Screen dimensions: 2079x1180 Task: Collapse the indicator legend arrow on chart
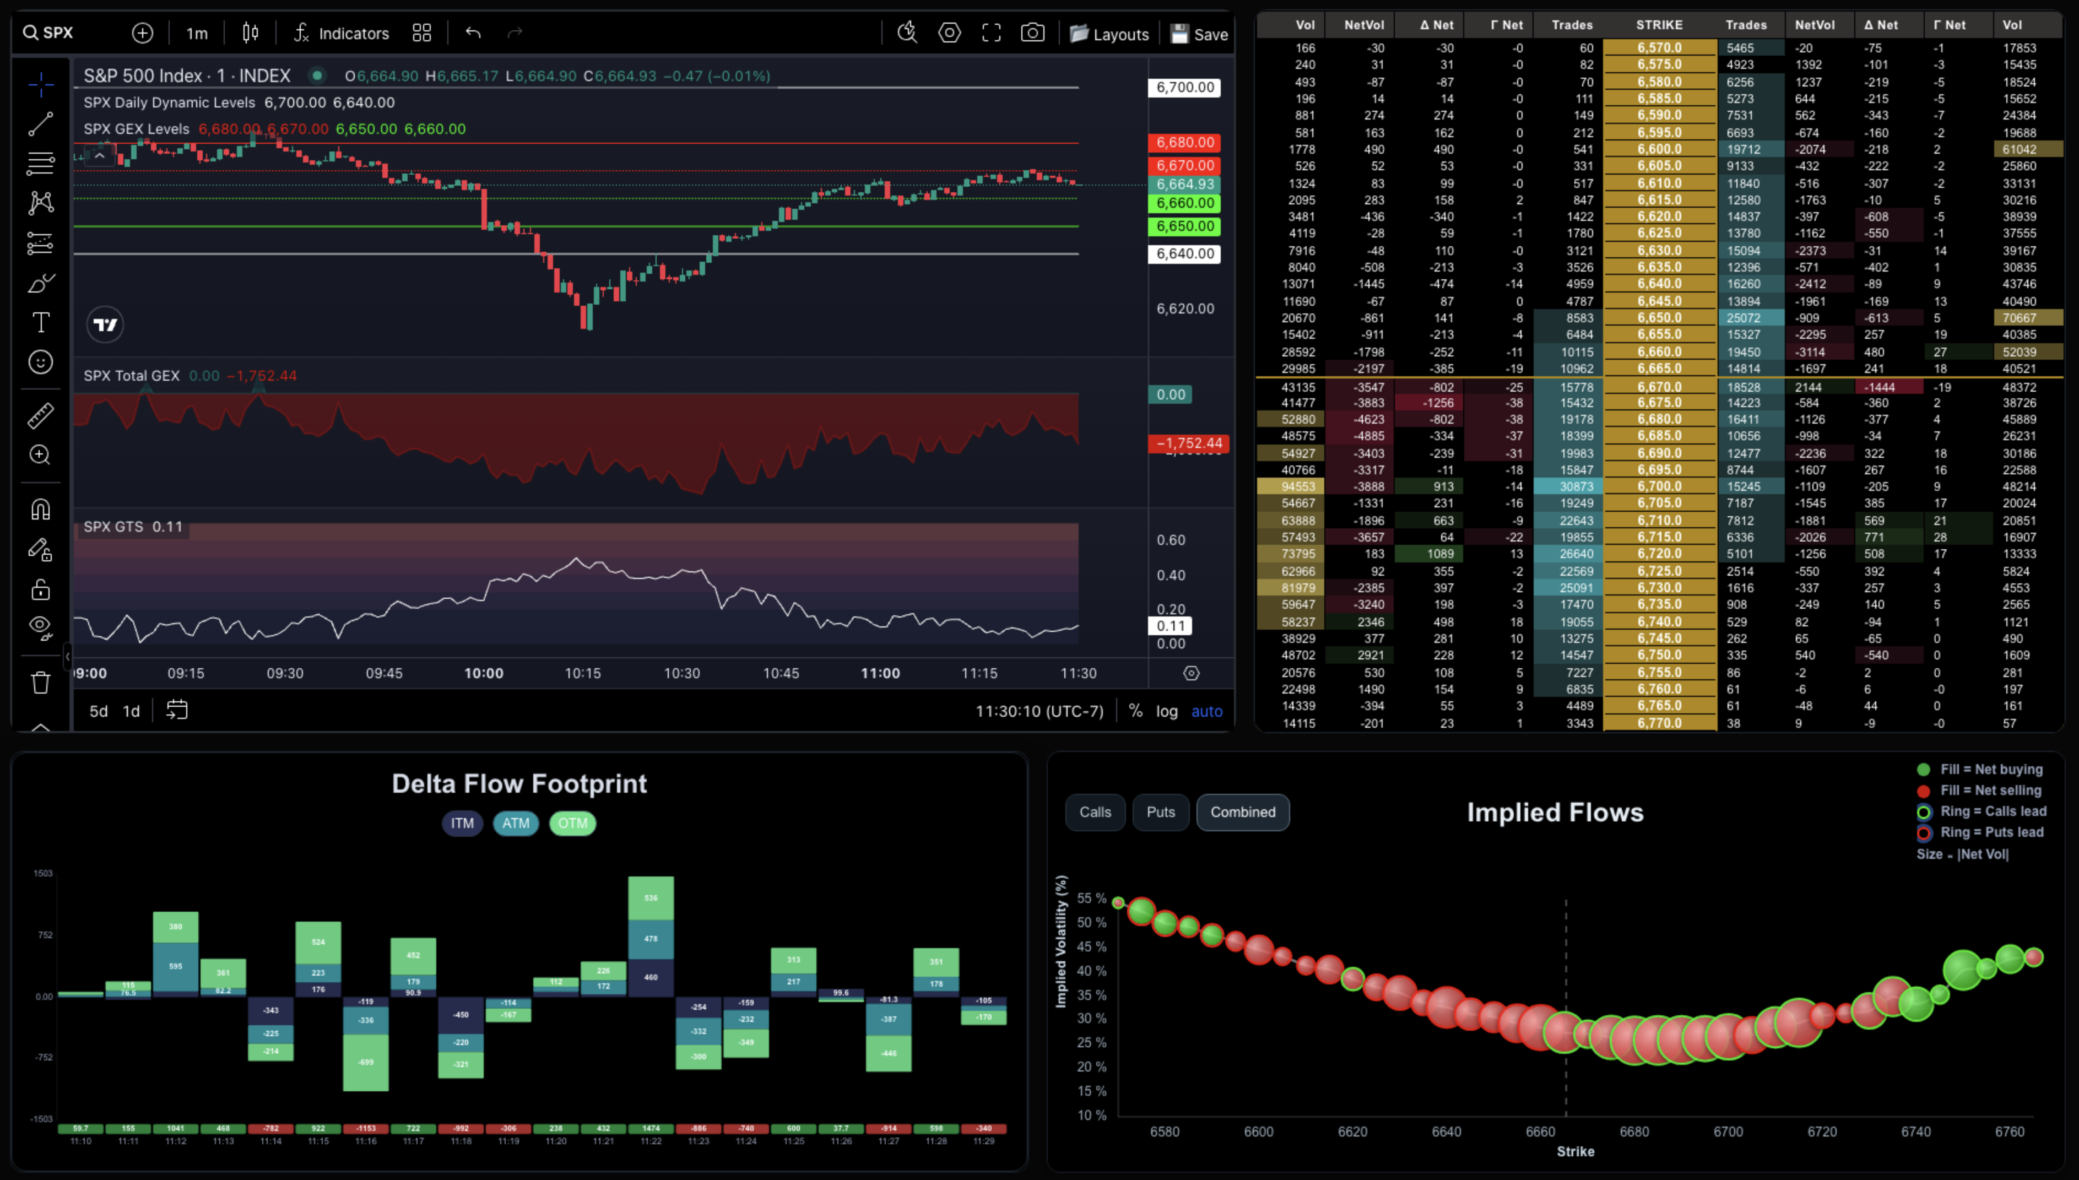click(x=100, y=155)
